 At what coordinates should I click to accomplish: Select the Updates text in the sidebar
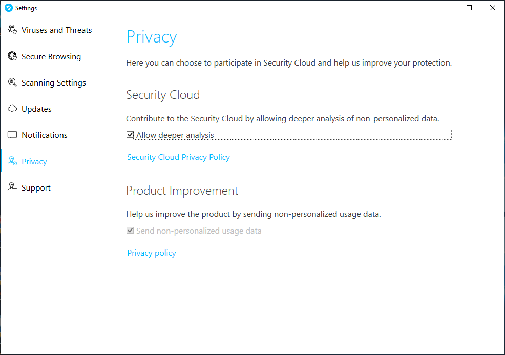(x=36, y=109)
